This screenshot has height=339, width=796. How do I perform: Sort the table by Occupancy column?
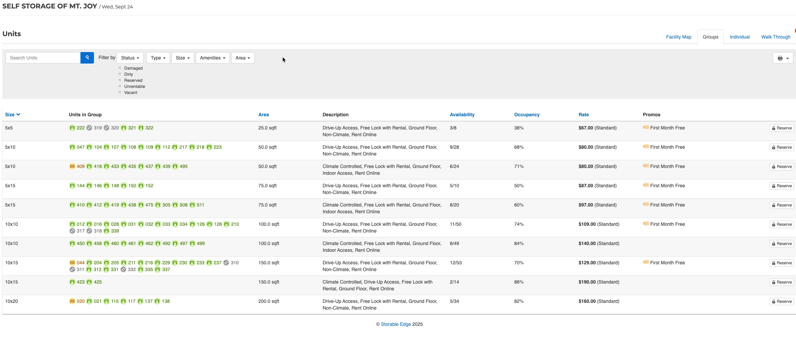pos(527,115)
